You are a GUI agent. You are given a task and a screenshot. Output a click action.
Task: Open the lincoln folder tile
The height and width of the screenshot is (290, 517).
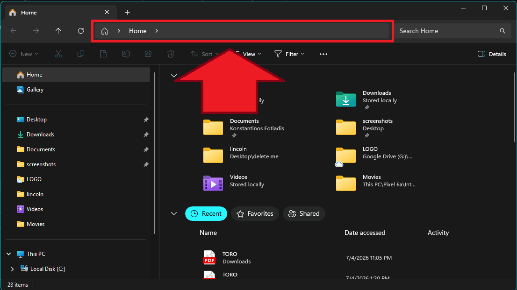tap(241, 154)
